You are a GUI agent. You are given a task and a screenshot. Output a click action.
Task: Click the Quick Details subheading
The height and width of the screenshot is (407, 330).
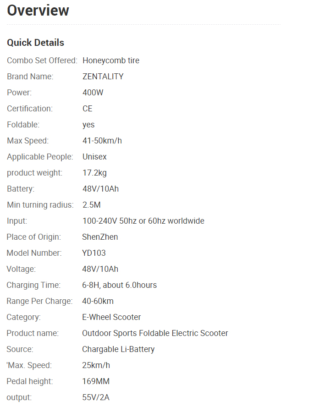(36, 43)
